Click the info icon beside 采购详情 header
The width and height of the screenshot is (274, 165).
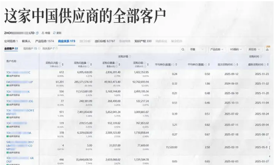[130, 56]
